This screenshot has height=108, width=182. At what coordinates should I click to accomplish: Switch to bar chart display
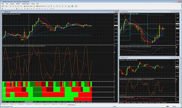tap(49, 6)
